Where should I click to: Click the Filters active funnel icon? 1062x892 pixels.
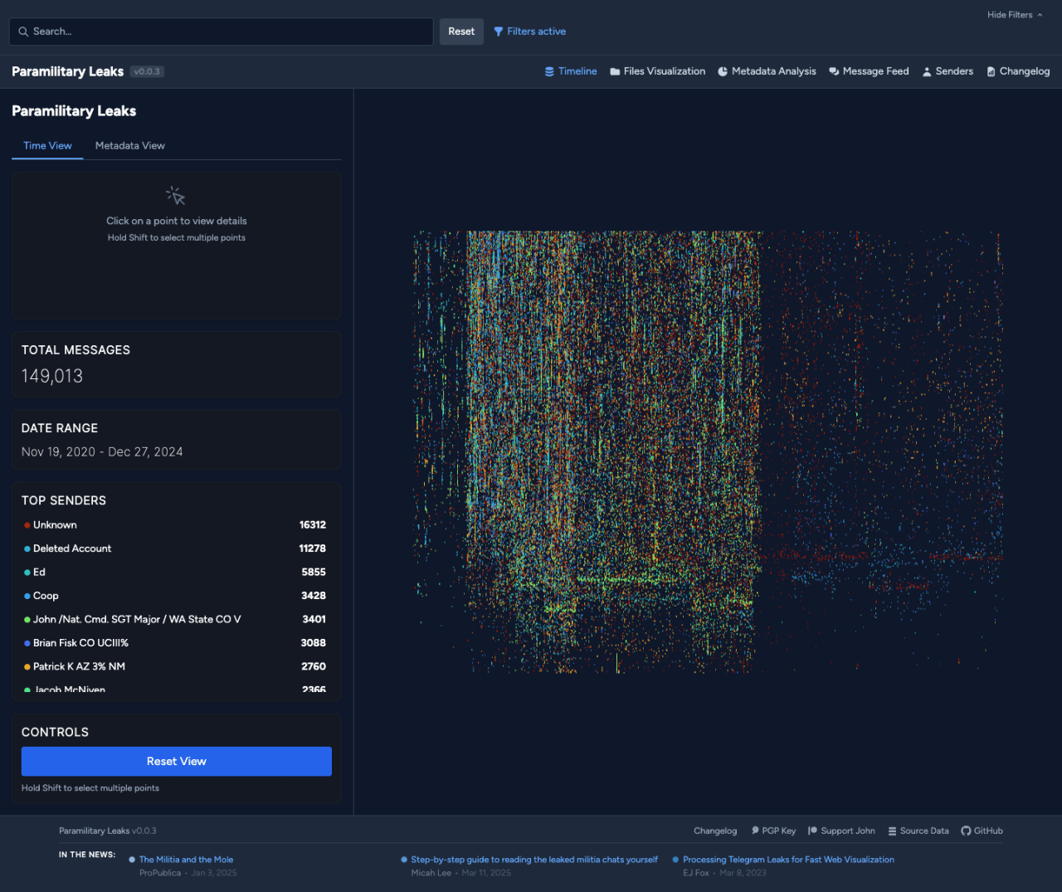tap(499, 32)
